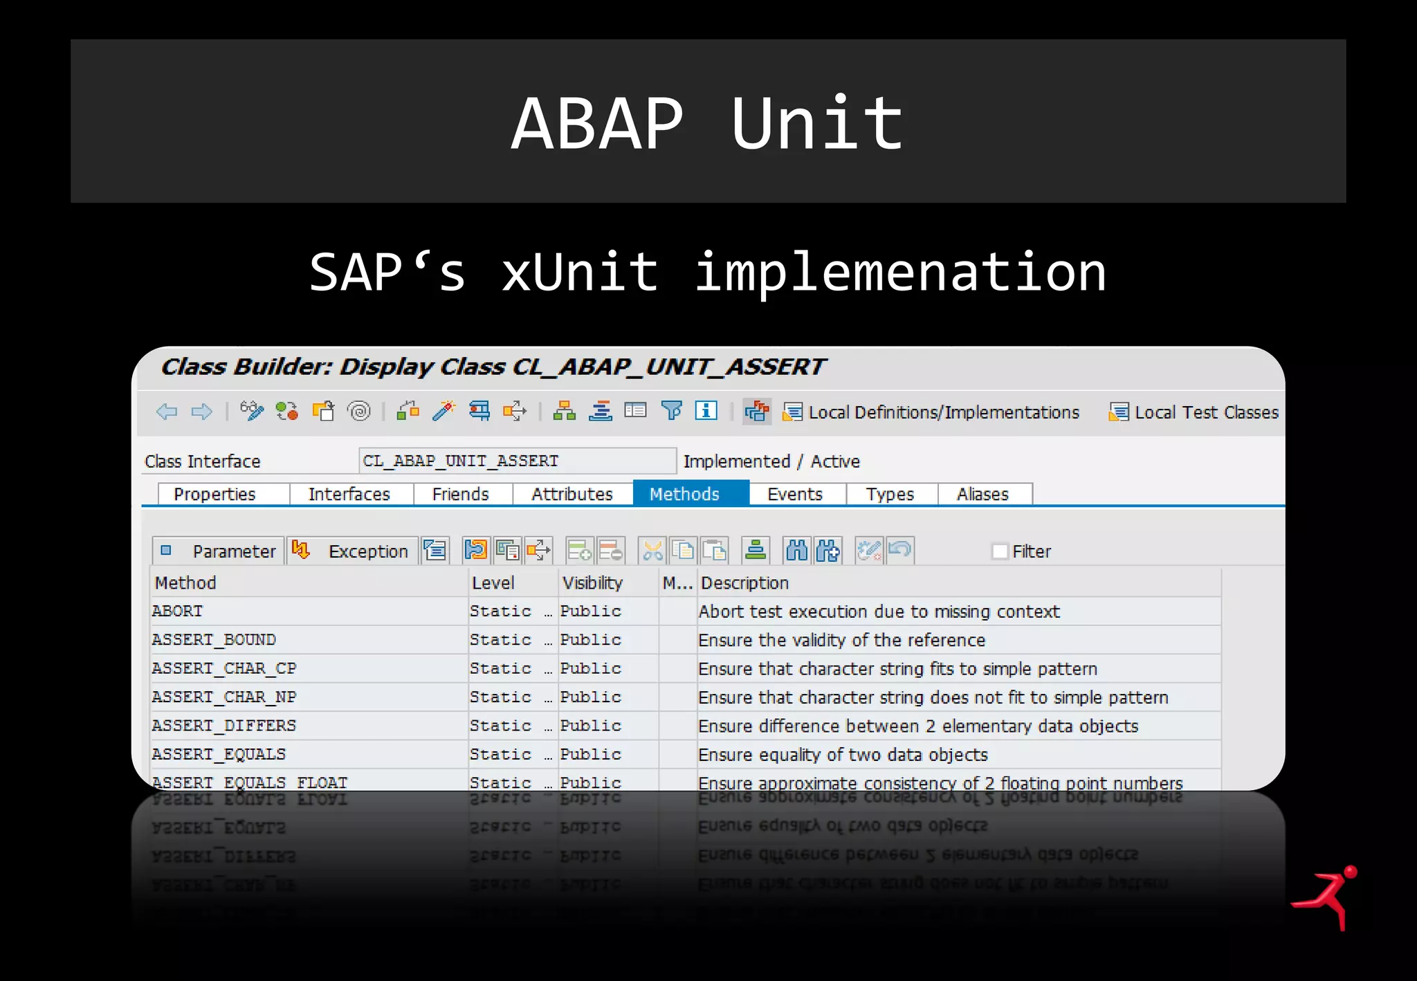Click the Class Interface field CL_ABAP_UNIT_ASSERT
This screenshot has width=1417, height=981.
517,461
